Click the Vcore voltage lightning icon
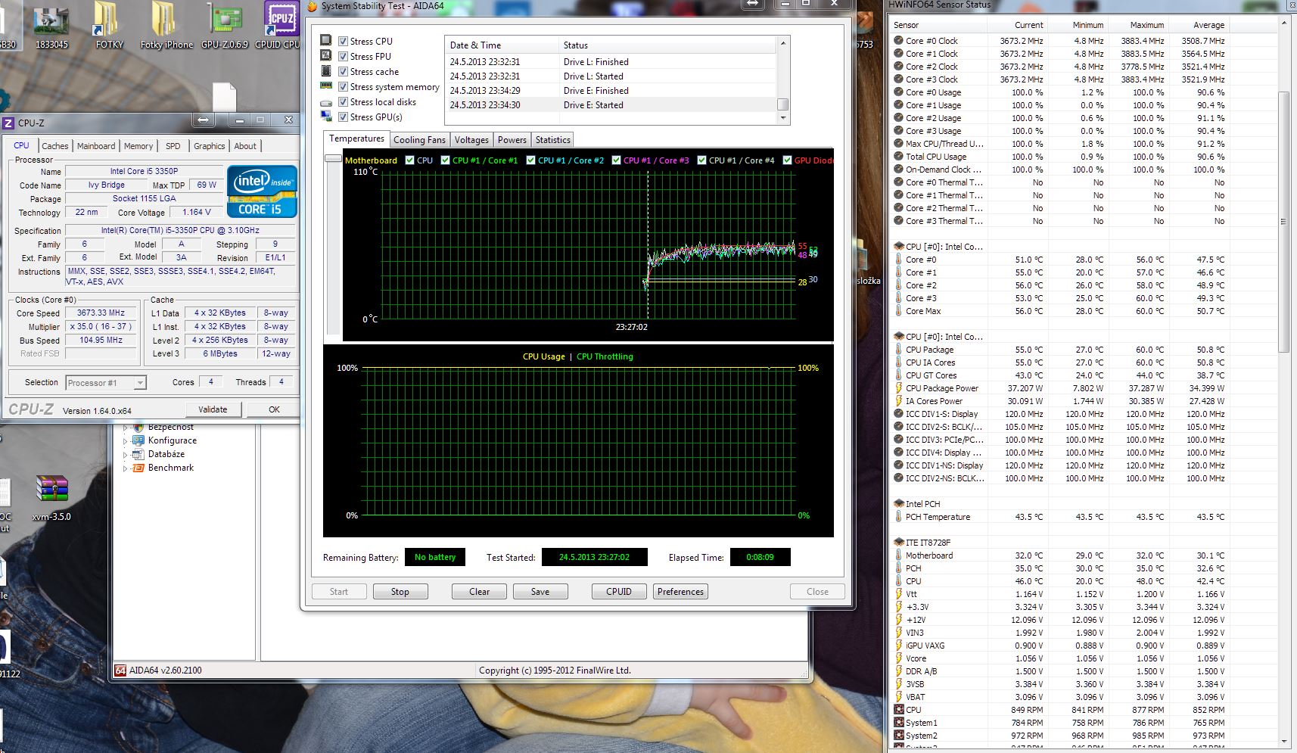Viewport: 1297px width, 753px height. coord(899,658)
